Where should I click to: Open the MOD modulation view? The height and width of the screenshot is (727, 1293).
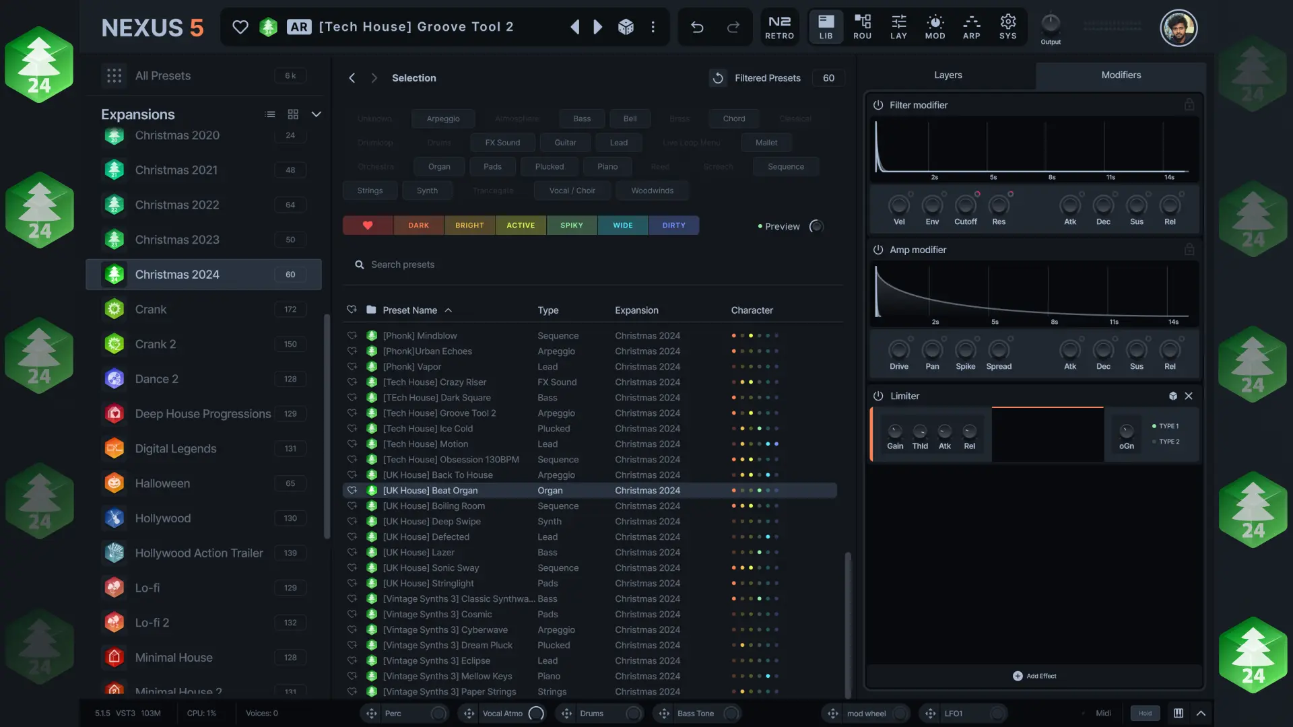pyautogui.click(x=935, y=27)
